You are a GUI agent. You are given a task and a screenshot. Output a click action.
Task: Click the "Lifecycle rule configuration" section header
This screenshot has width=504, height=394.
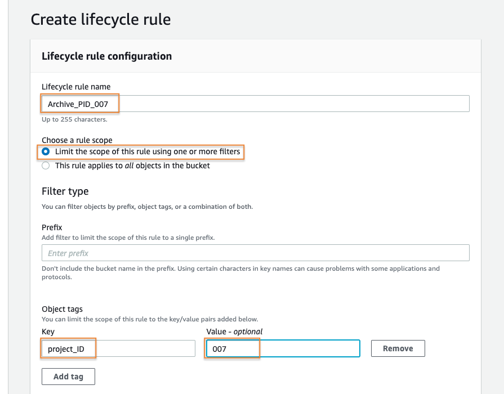pos(106,56)
